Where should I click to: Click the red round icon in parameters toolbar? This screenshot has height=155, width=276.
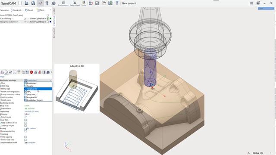[x=31, y=72]
